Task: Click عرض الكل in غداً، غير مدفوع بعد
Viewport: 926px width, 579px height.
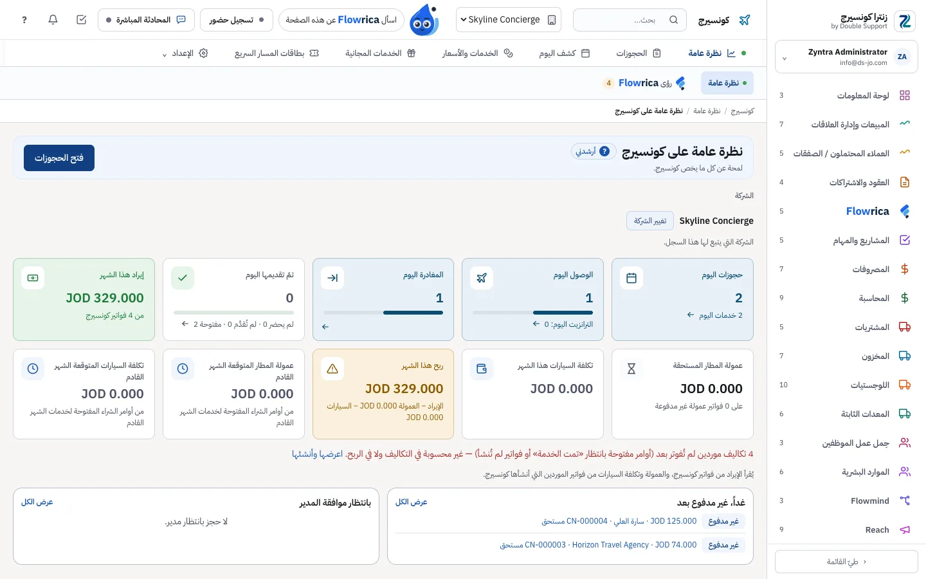Action: click(411, 502)
